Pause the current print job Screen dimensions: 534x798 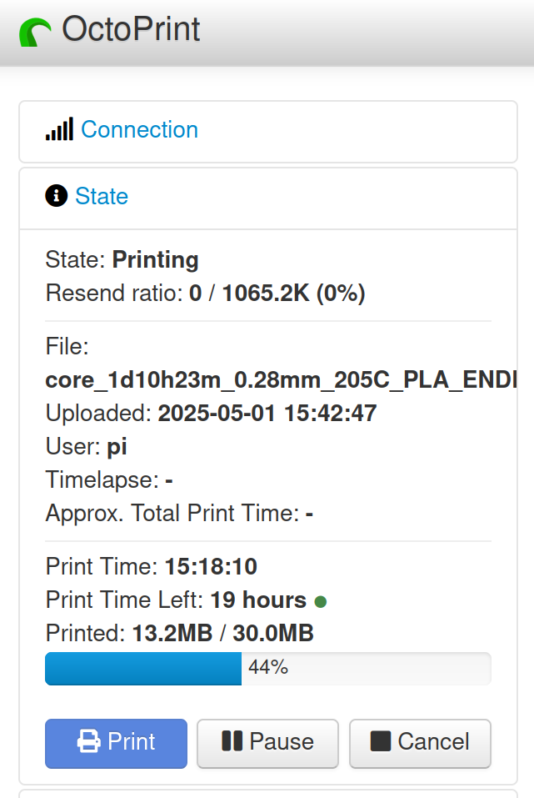click(x=267, y=744)
